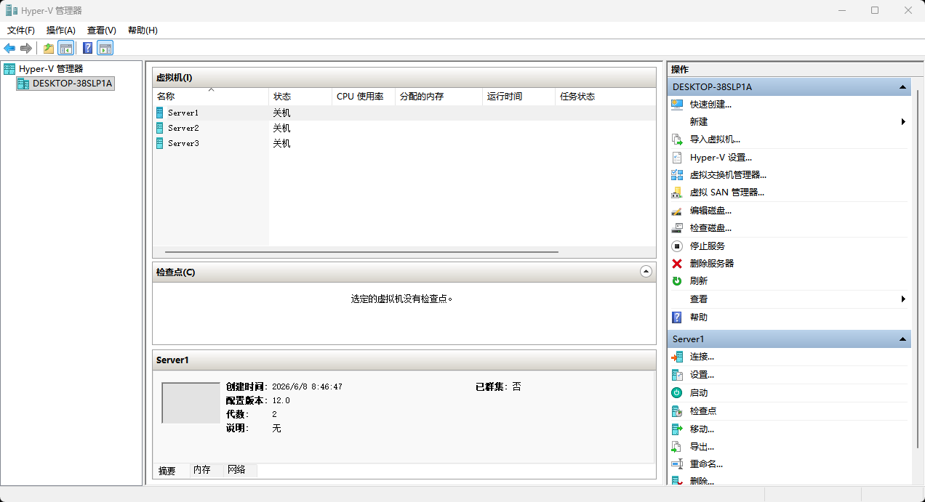925x502 pixels.
Task: Click the Server3 virtual machine icon
Action: [160, 143]
